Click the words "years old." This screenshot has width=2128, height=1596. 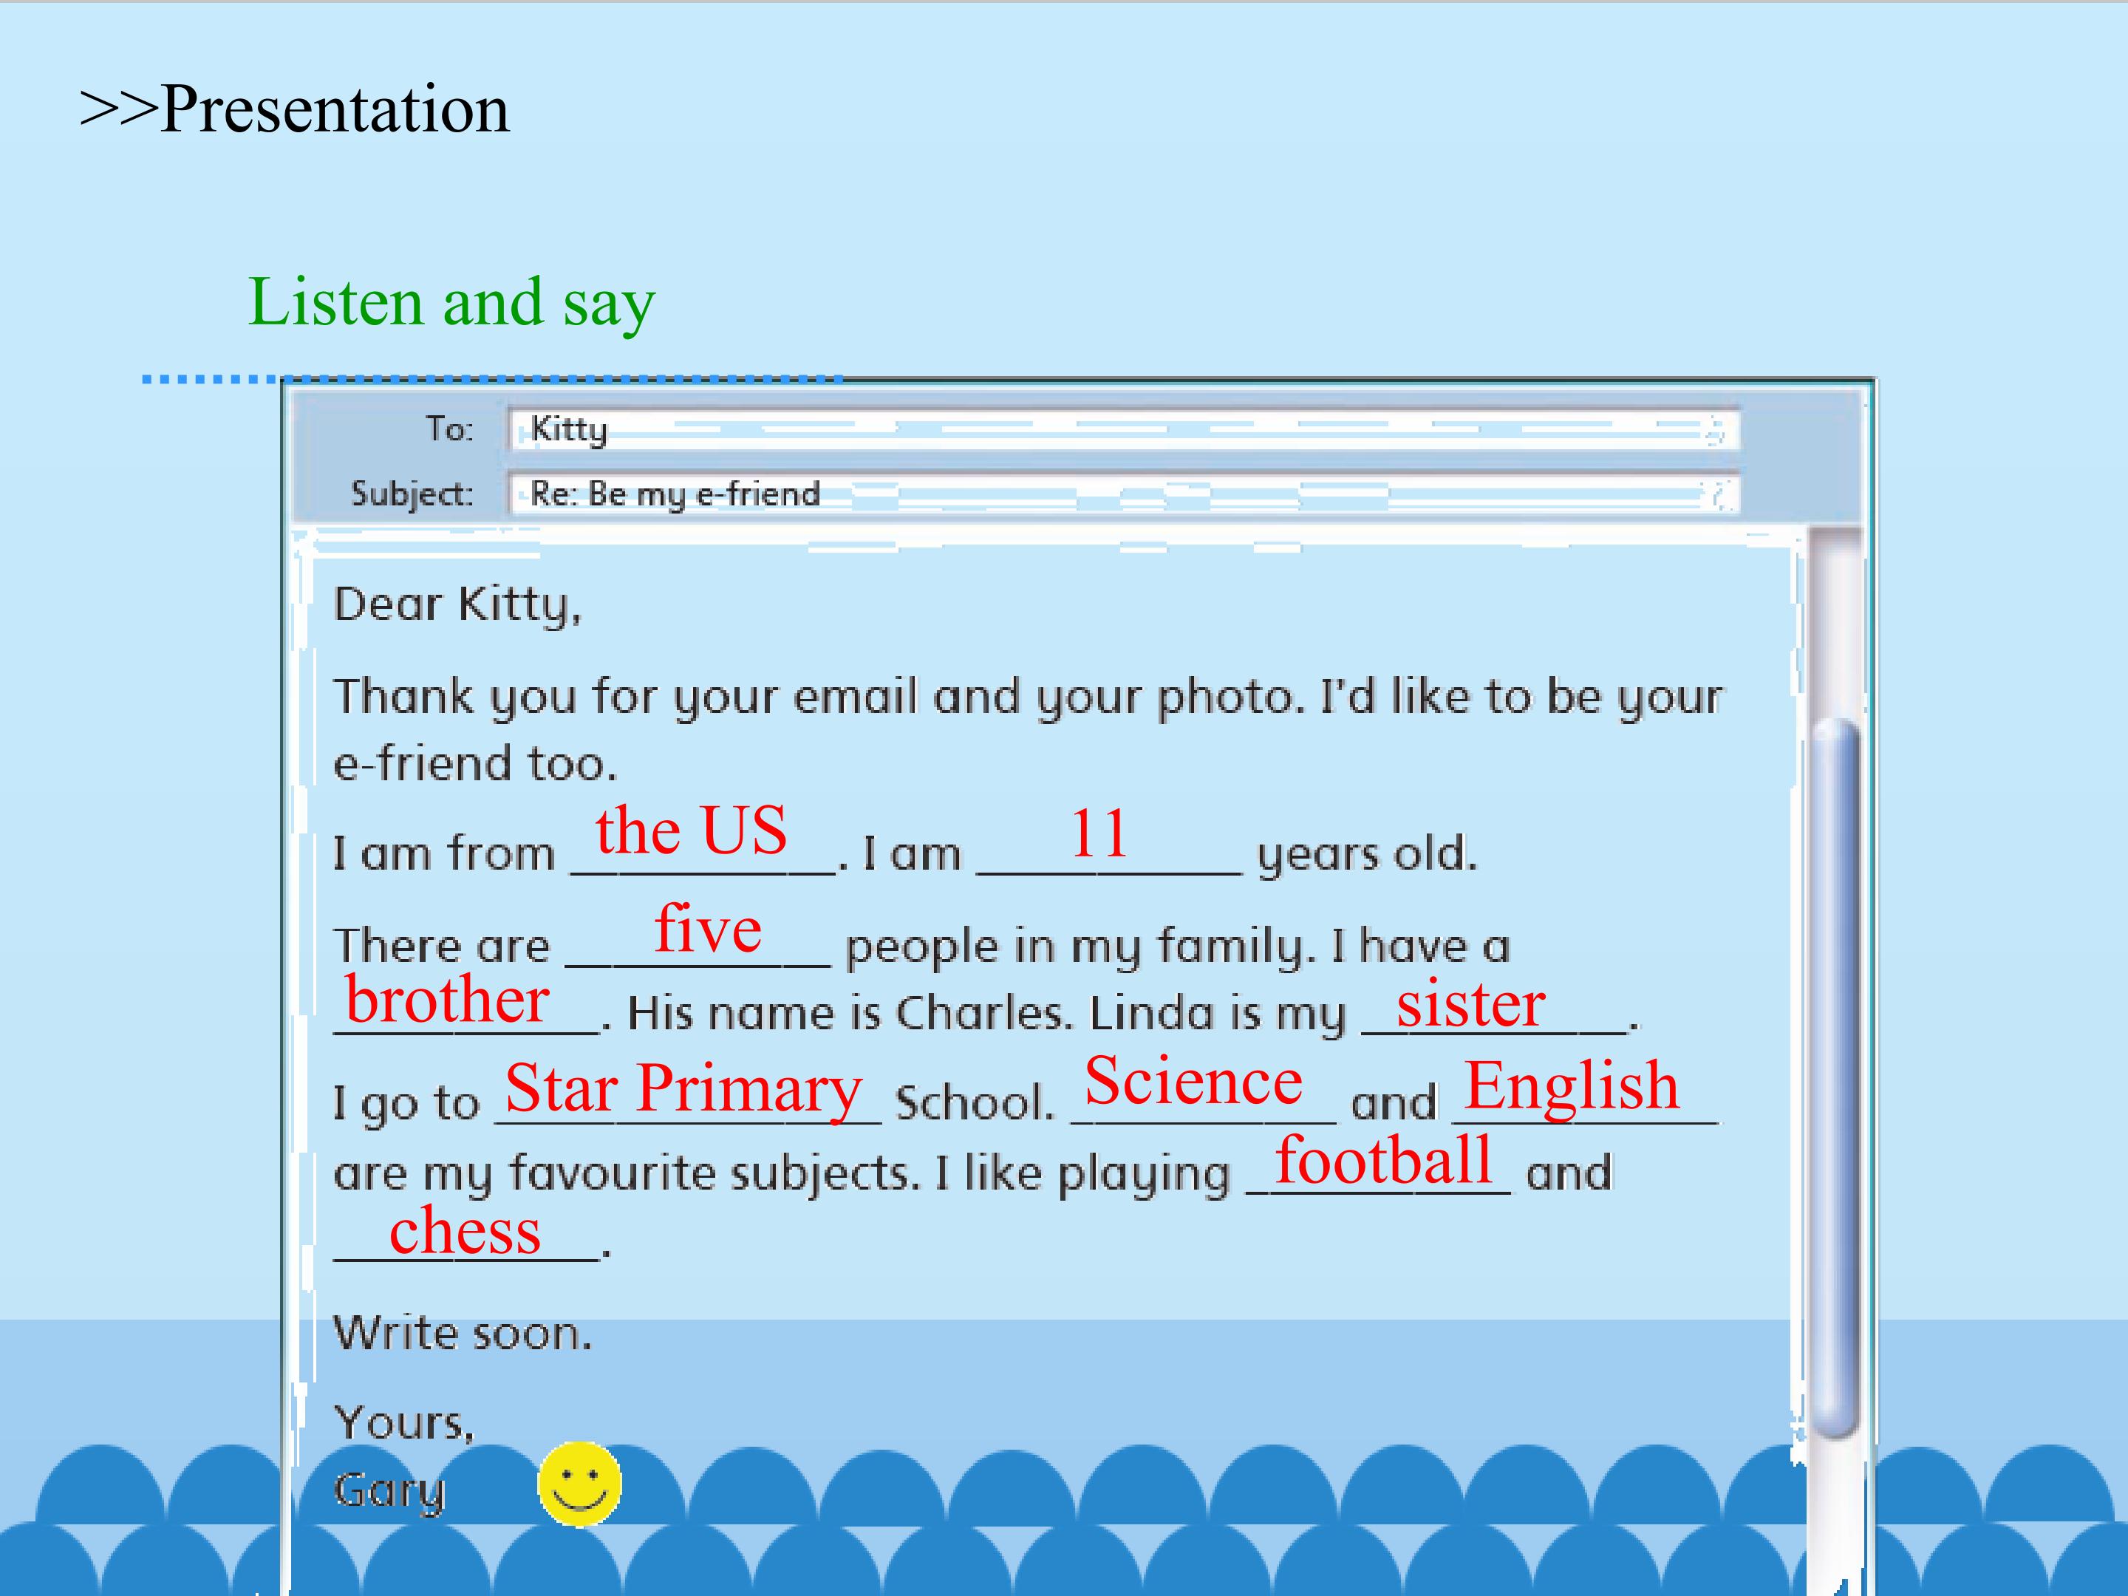1367,853
